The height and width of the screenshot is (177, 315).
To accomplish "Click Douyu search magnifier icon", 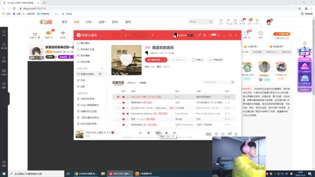I will [211, 22].
